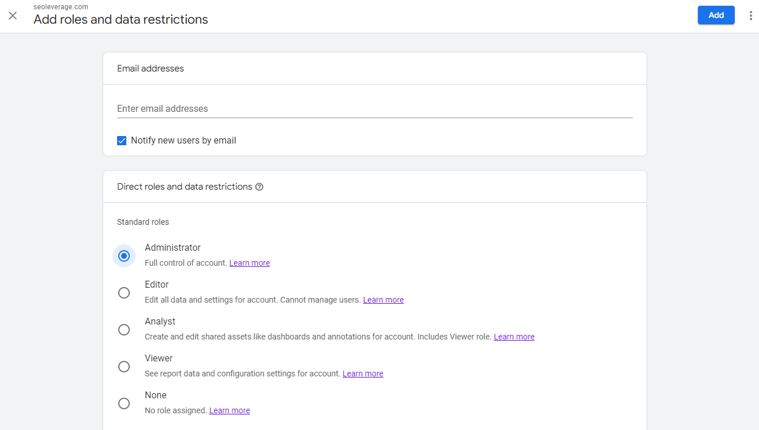Focus the Enter email addresses field
The image size is (759, 430).
pos(375,108)
